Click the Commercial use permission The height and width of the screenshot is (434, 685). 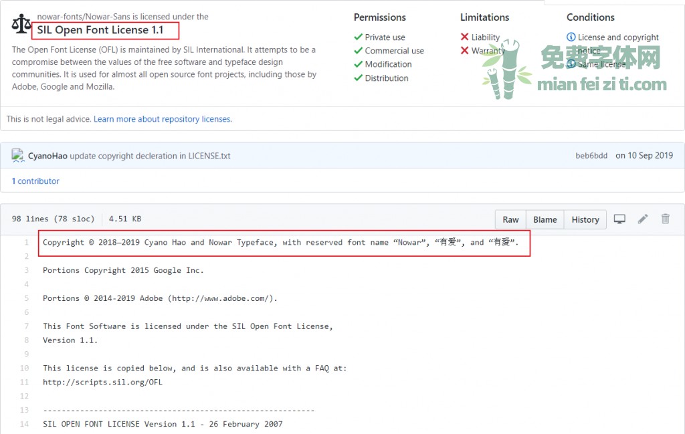(x=395, y=51)
